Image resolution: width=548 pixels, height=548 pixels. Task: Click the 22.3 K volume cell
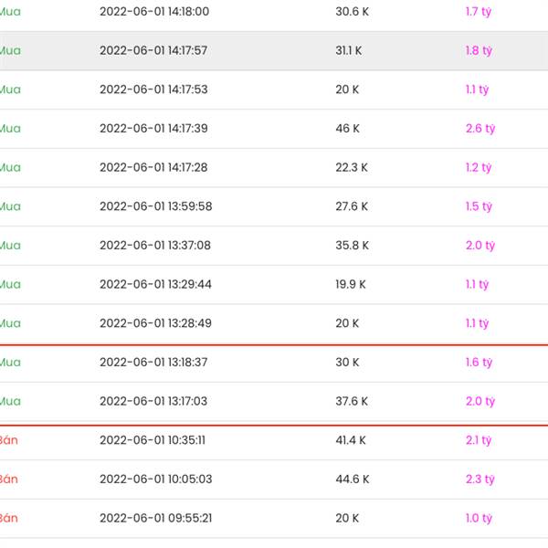[x=351, y=167]
